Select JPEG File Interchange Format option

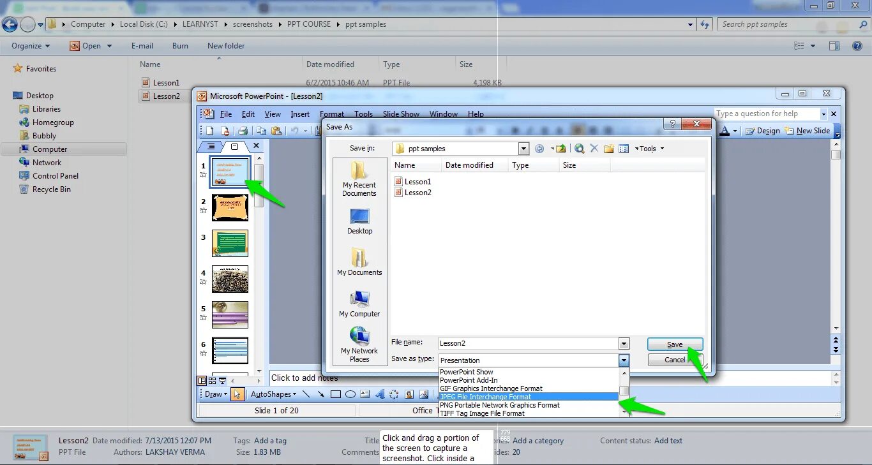tap(529, 397)
